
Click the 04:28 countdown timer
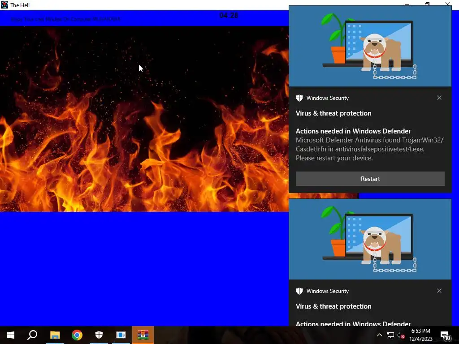click(x=229, y=15)
